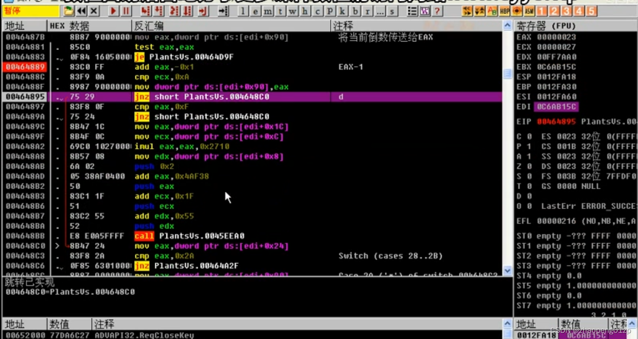Image resolution: width=638 pixels, height=339 pixels.
Task: Click second orange plugin arrows icon
Action: pos(479,11)
